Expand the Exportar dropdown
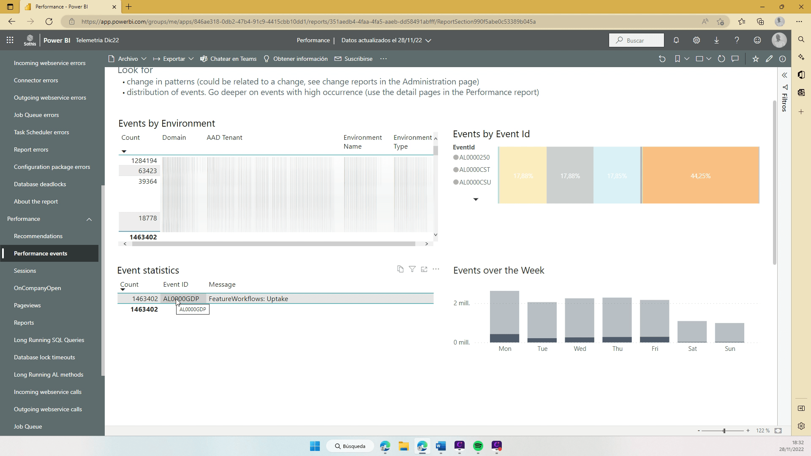Screen dimensions: 811x456 coord(173,59)
